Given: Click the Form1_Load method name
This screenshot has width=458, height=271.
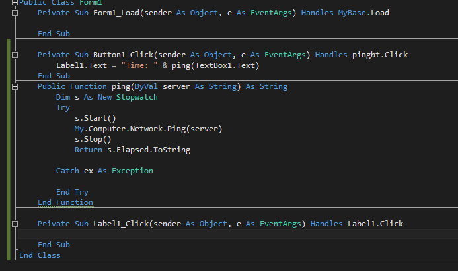Looking at the screenshot, I should (116, 13).
